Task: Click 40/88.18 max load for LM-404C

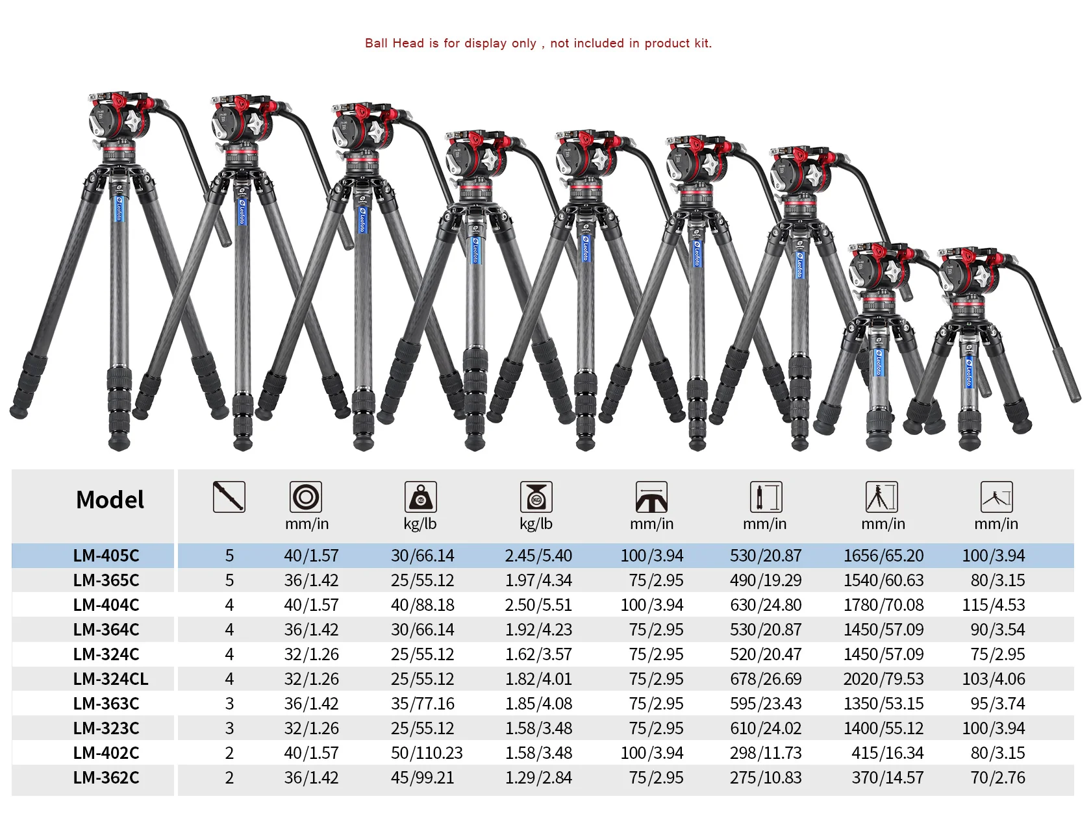Action: coord(423,605)
